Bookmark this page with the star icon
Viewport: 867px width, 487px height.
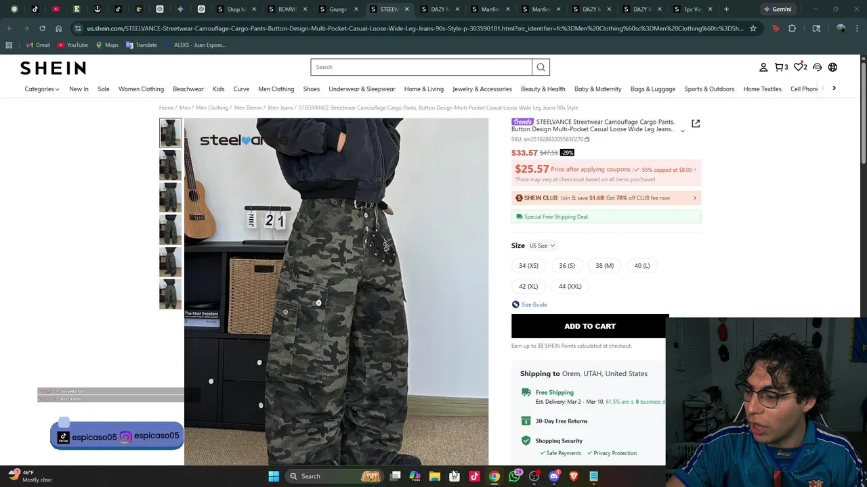point(753,28)
